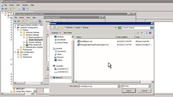Open Browse dialog help icon
Image resolution: width=173 pixels, height=97 pixels.
click(150, 33)
